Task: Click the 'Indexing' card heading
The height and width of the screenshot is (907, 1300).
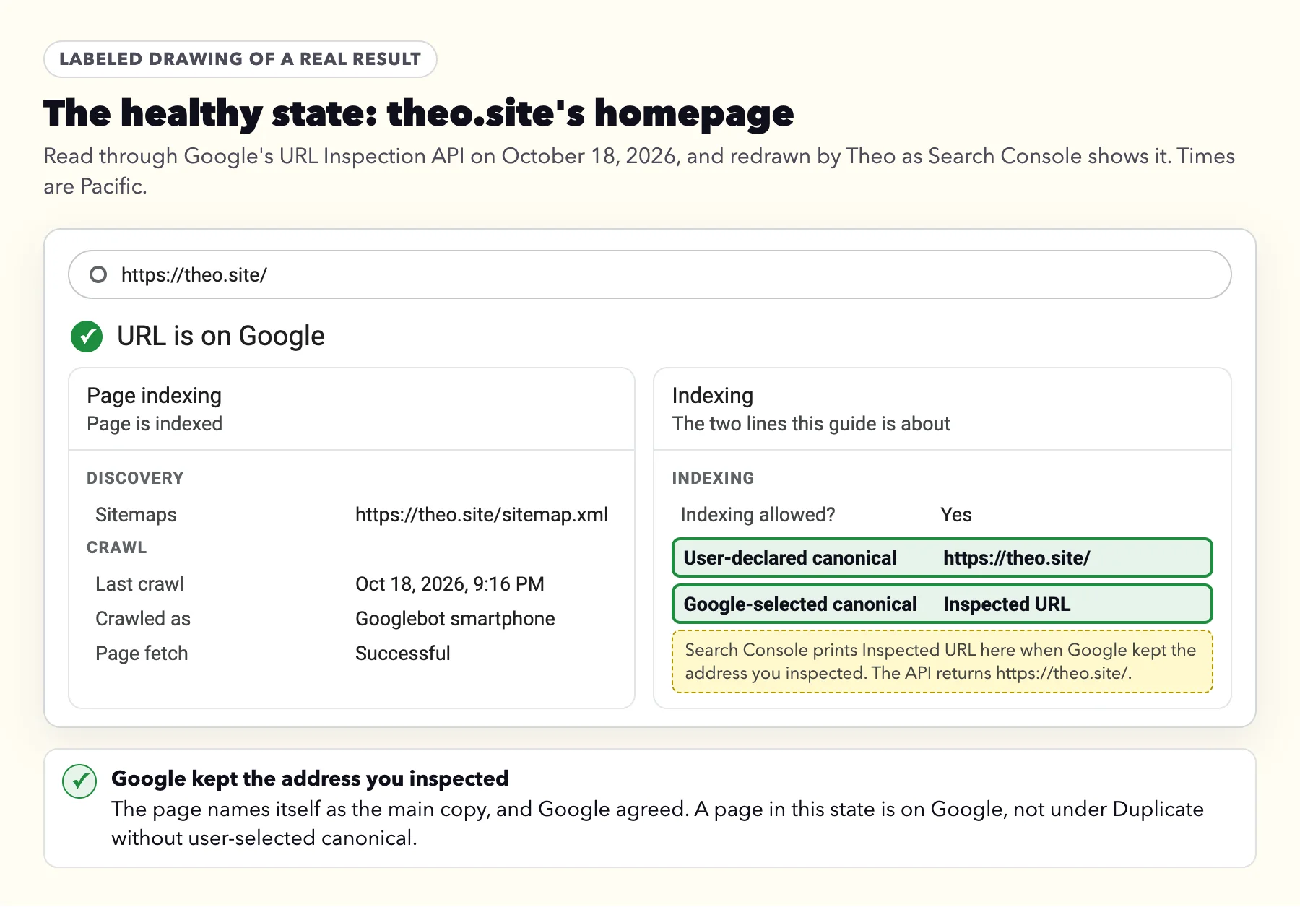Action: (713, 396)
